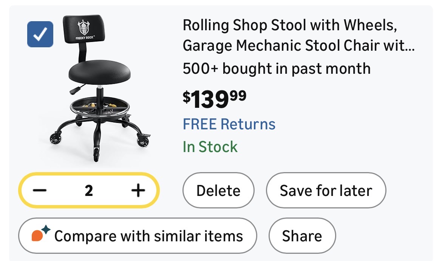
Task: Delete the stool from the cart
Action: pos(218,191)
